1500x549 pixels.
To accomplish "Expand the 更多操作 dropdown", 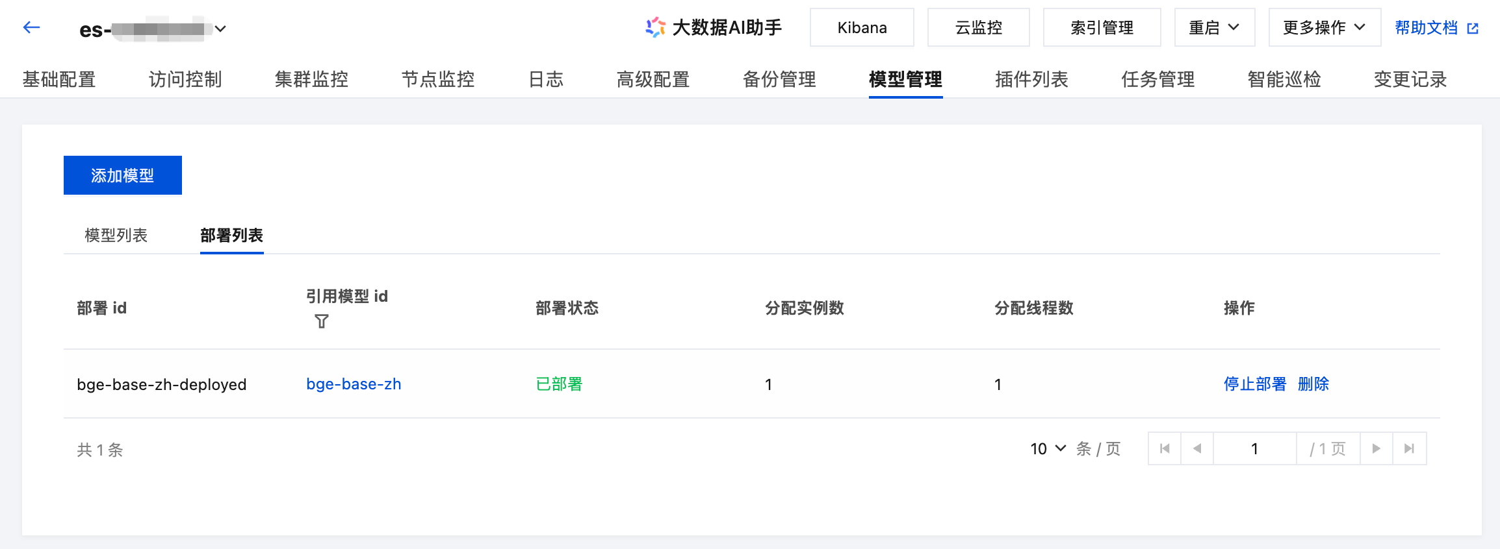I will click(1324, 27).
